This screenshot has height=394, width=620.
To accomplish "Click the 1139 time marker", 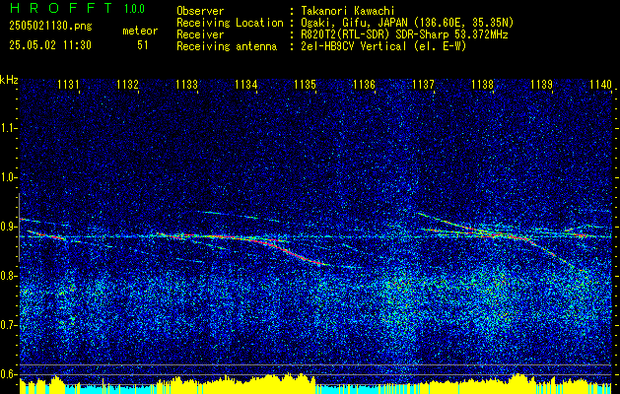I will coord(541,84).
